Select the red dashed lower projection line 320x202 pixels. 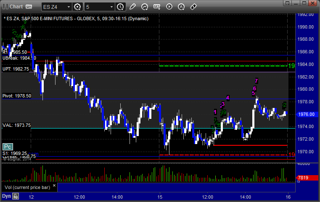coord(223,155)
